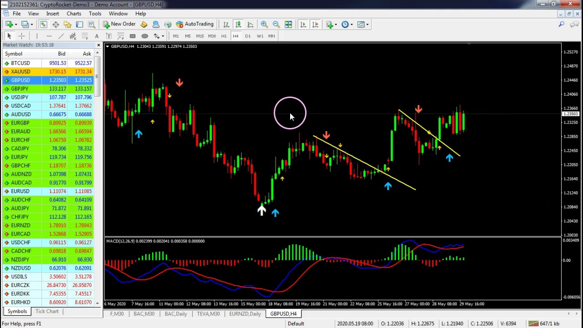The height and width of the screenshot is (328, 583).
Task: Open the chat speech bubbles icon
Action: [x=575, y=24]
